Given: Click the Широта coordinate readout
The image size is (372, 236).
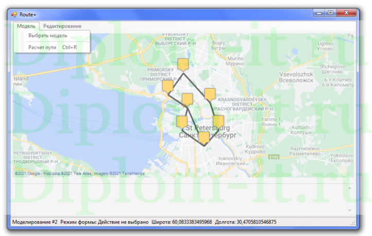Looking at the screenshot, I should pos(182,222).
